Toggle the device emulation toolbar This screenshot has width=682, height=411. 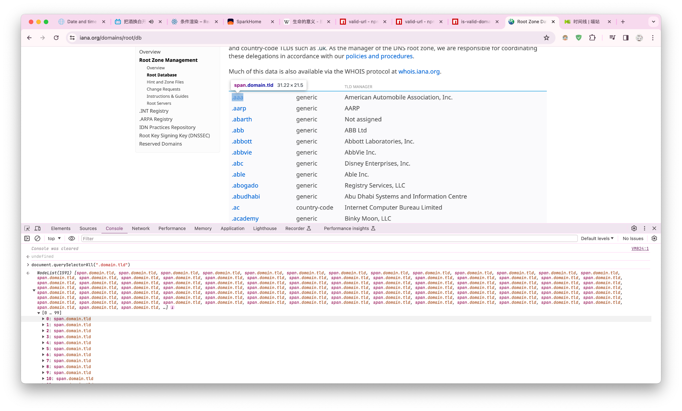coord(38,228)
